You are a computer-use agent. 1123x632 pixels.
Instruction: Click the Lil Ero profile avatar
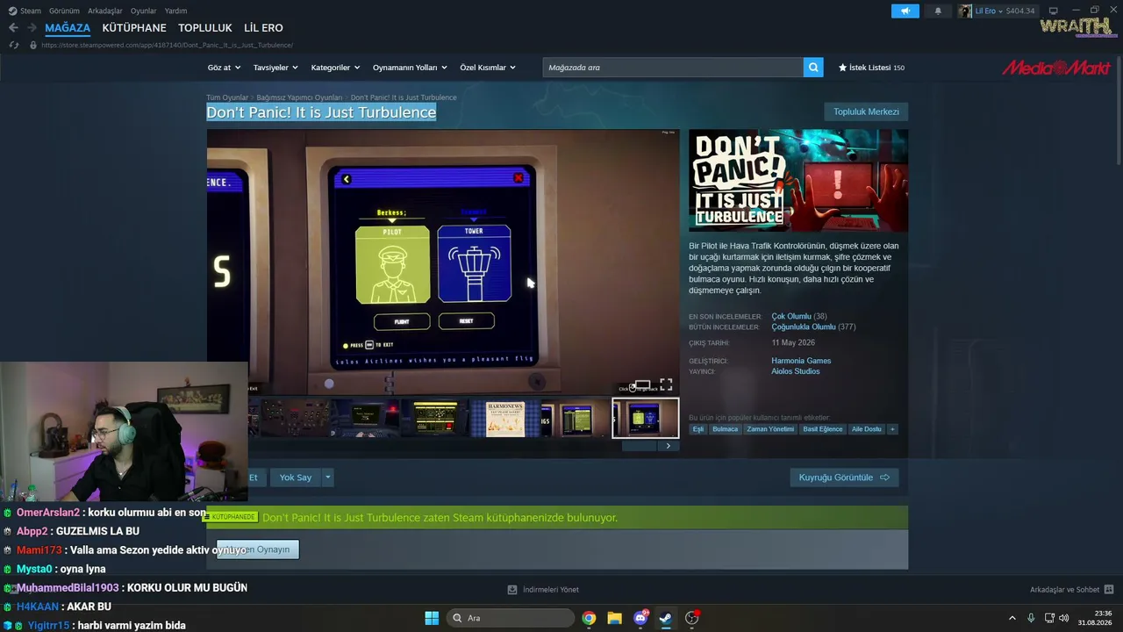(965, 11)
